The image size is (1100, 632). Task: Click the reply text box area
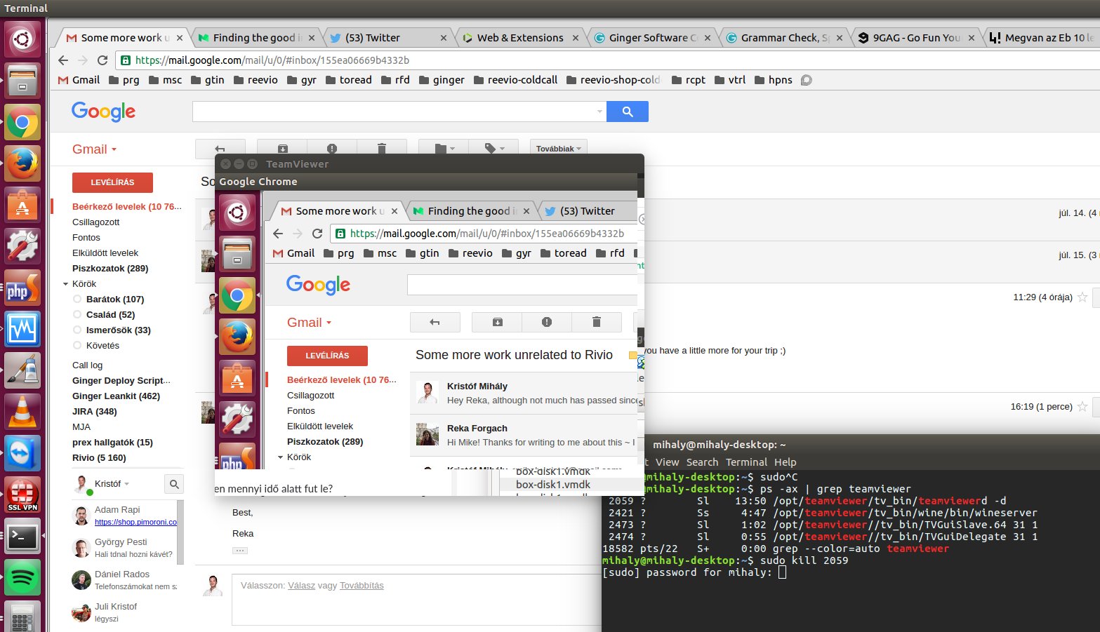point(416,600)
